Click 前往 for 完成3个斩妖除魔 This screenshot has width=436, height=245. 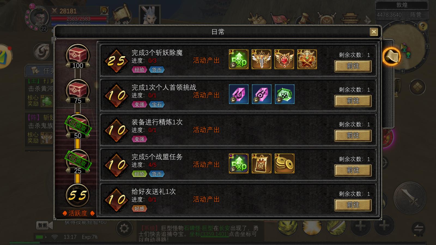353,66
